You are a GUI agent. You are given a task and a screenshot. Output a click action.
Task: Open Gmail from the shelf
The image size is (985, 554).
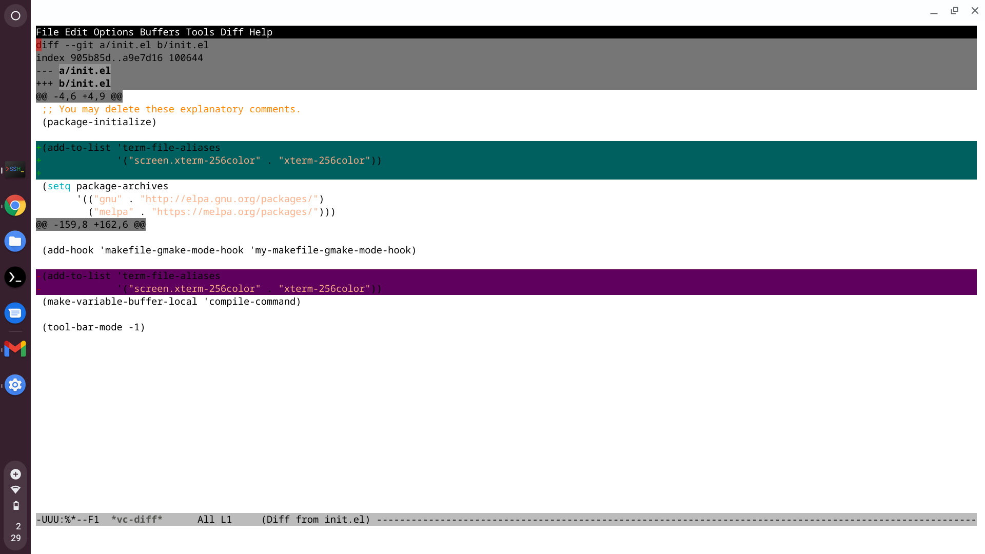pos(15,349)
